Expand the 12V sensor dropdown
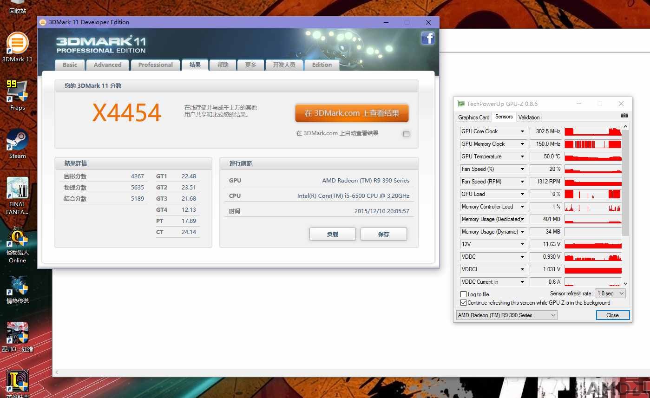Viewport: 650px width, 398px height. (522, 244)
